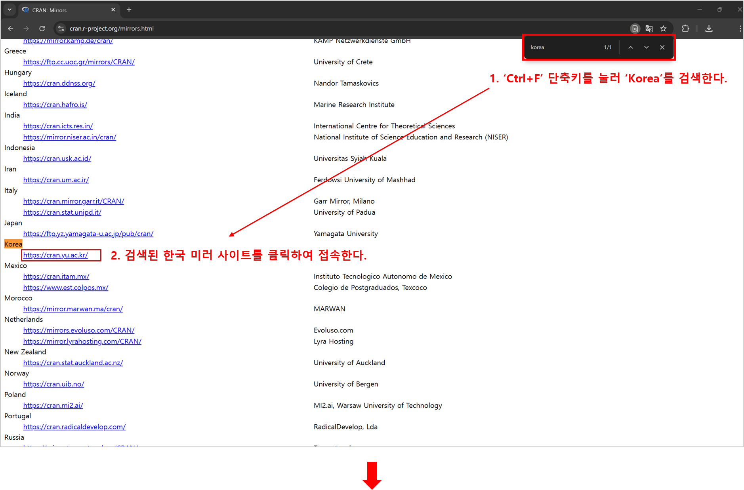Viewport: 744px width, 490px height.
Task: Open a new tab with the plus button
Action: tap(129, 10)
